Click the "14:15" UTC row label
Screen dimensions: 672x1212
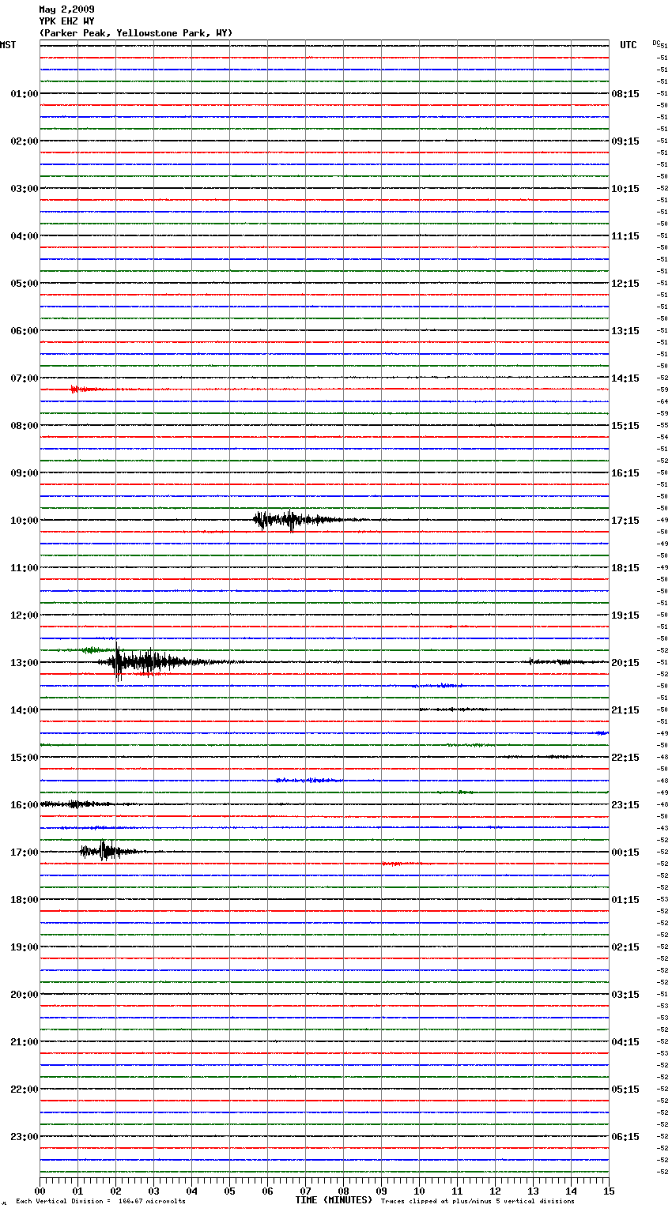tap(625, 378)
